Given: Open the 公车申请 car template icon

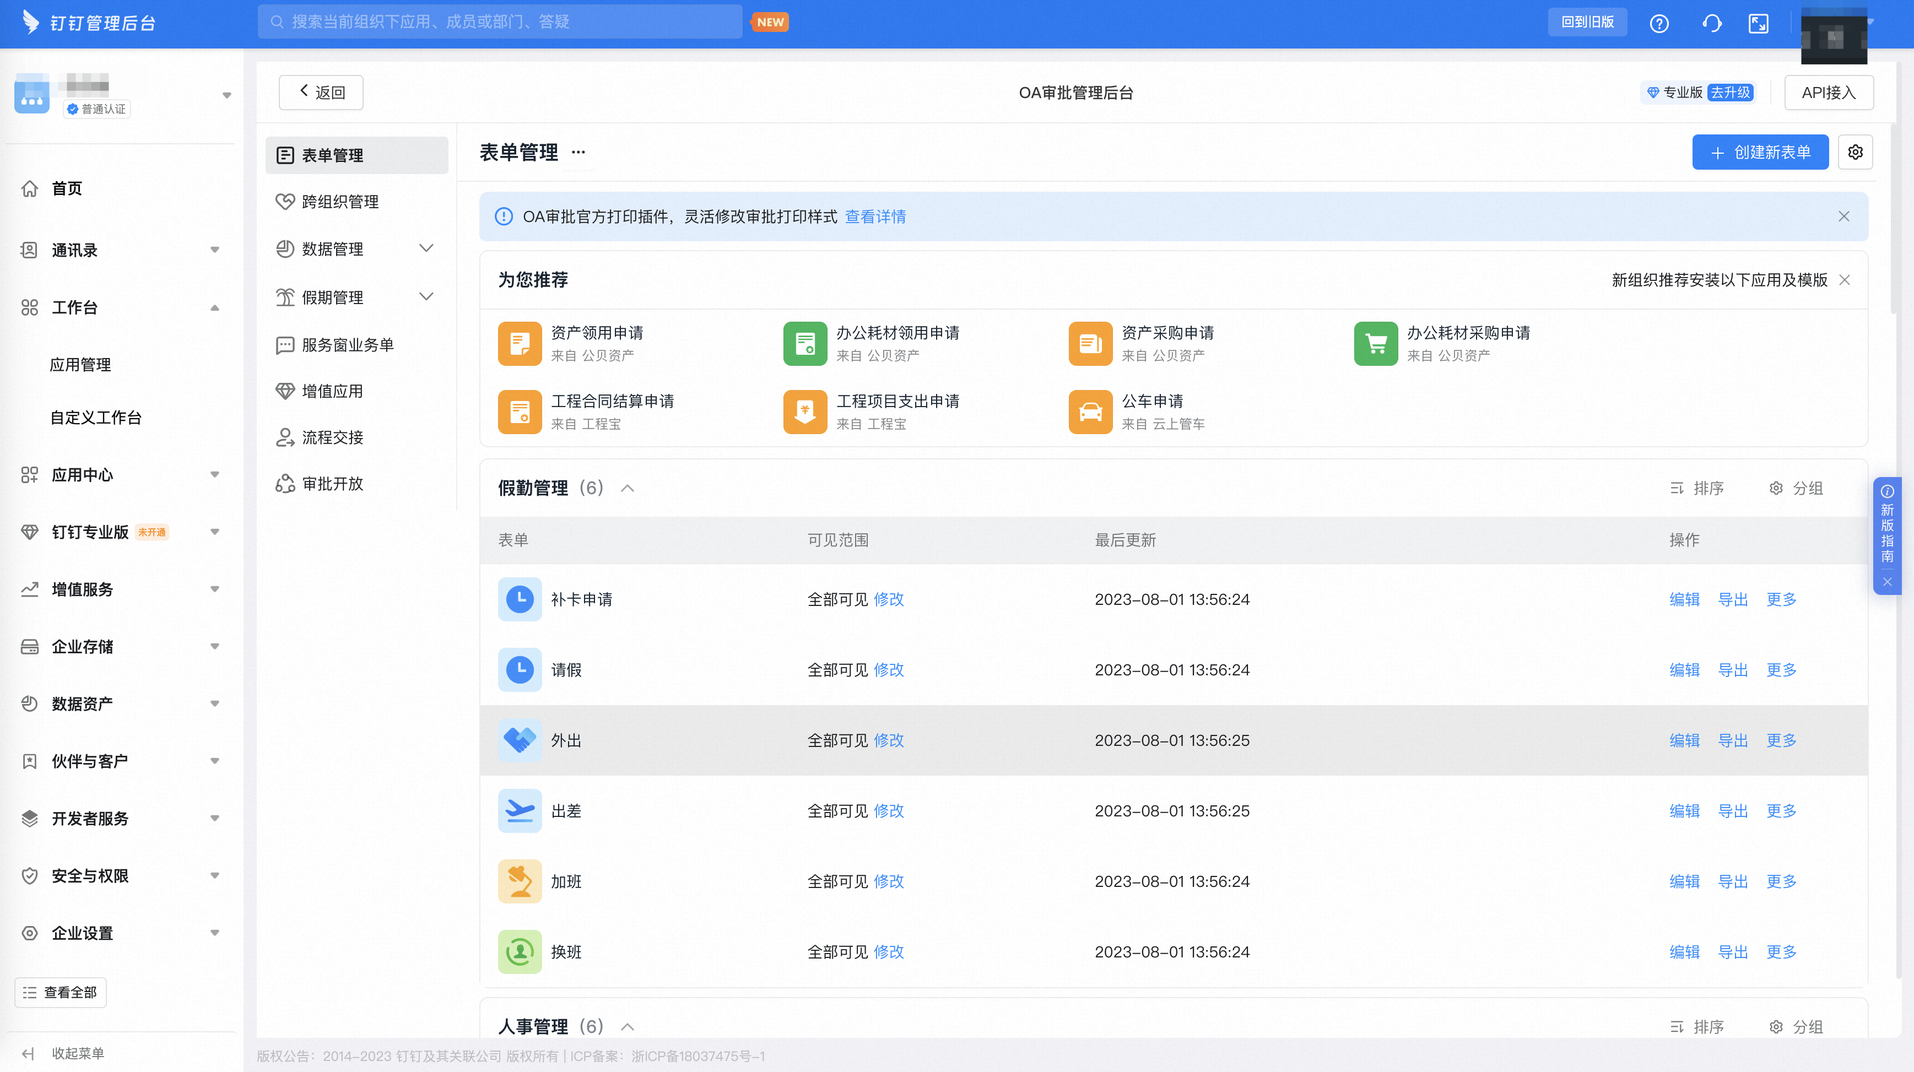Looking at the screenshot, I should [x=1090, y=412].
